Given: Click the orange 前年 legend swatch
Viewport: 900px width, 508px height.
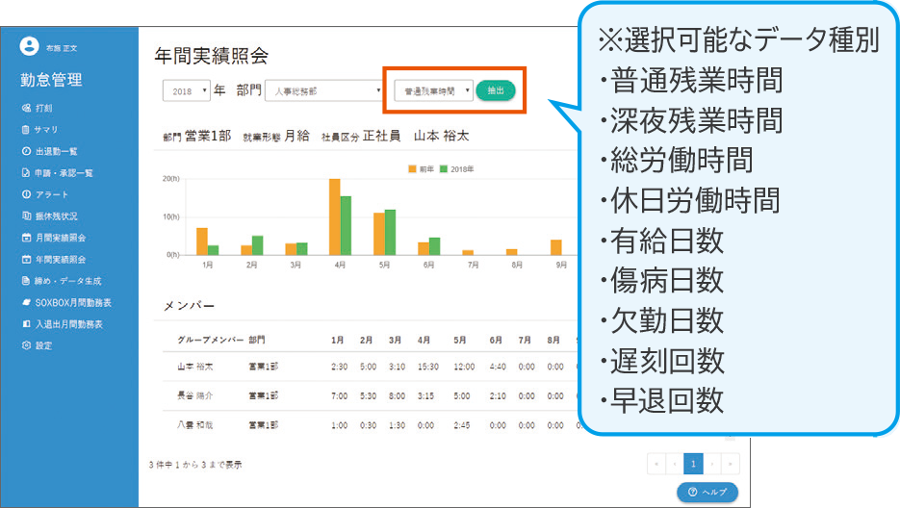Looking at the screenshot, I should click(412, 168).
